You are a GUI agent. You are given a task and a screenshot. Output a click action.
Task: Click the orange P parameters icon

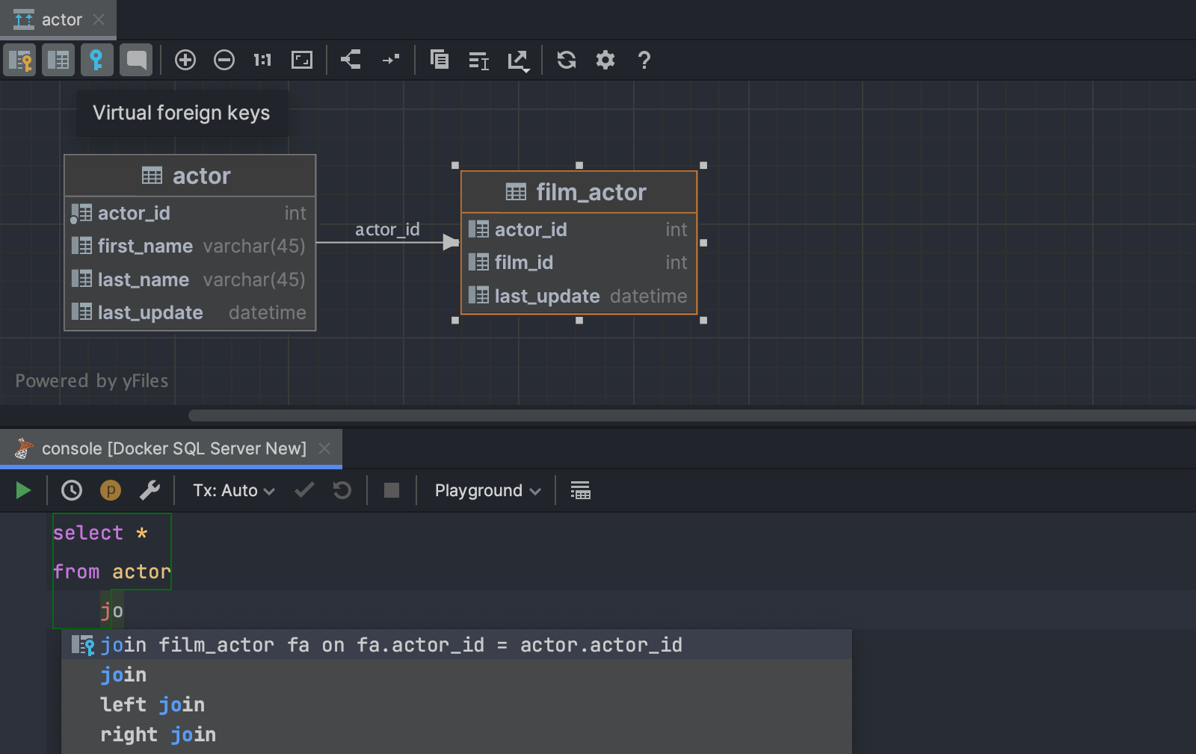tap(111, 490)
